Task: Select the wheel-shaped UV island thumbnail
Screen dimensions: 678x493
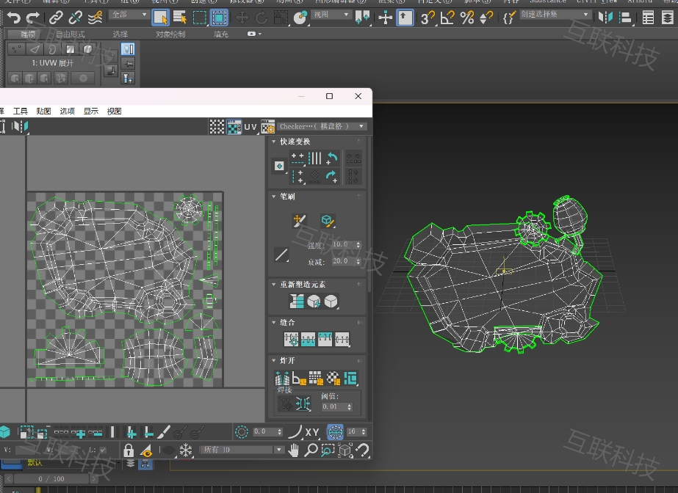Action: coord(189,209)
